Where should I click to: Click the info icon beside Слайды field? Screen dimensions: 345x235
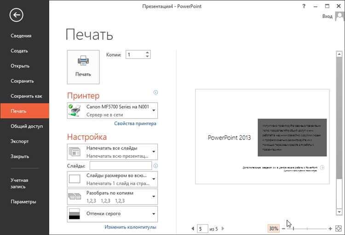(155, 166)
